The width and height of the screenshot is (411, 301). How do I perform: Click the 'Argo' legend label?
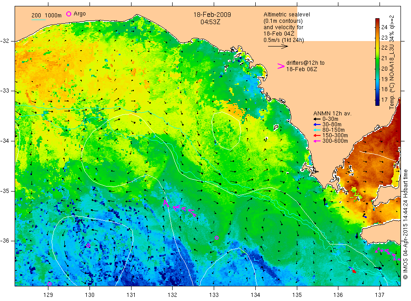[x=79, y=14]
